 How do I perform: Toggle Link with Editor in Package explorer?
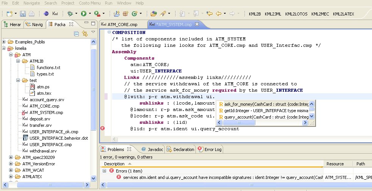click(x=85, y=34)
